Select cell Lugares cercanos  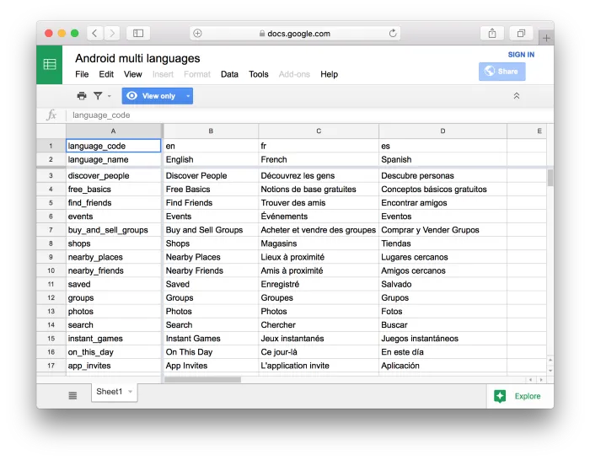(442, 257)
